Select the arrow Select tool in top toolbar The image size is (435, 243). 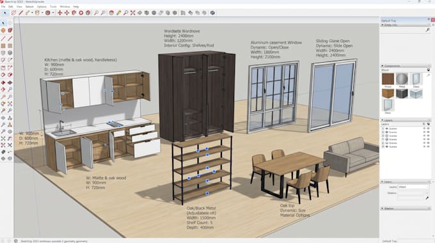(x=4, y=13)
